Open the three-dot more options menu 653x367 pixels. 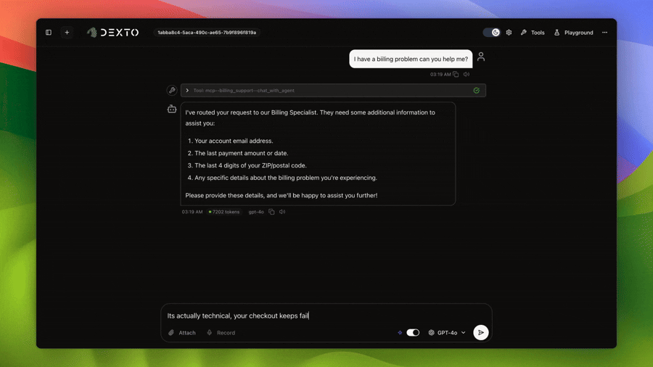[604, 33]
